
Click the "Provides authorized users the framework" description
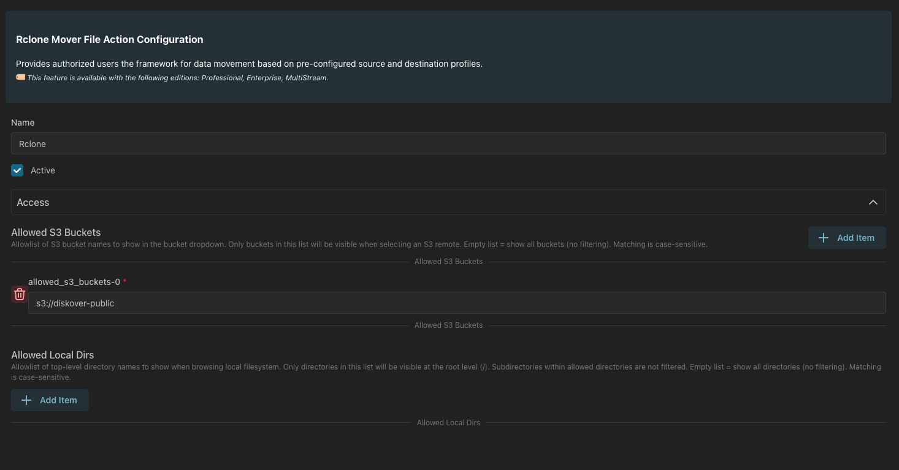[x=249, y=64]
